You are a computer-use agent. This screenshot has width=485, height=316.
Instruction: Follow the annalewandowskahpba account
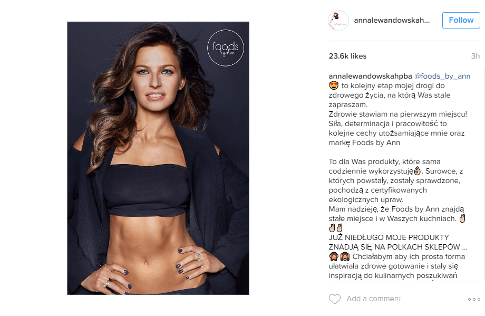[461, 20]
